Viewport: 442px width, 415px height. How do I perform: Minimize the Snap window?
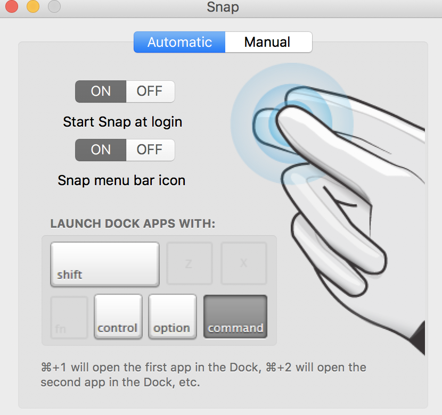33,7
